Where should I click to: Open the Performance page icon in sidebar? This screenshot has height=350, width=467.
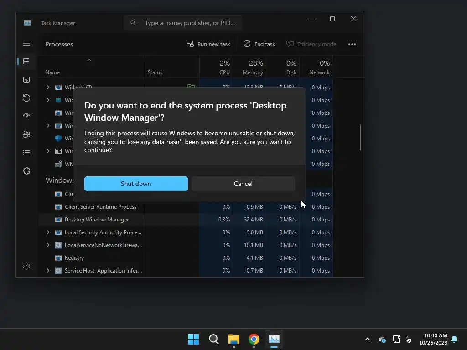coord(26,80)
